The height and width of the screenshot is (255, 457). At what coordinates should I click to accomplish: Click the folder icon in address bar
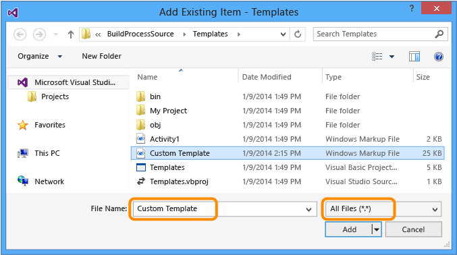tap(86, 34)
